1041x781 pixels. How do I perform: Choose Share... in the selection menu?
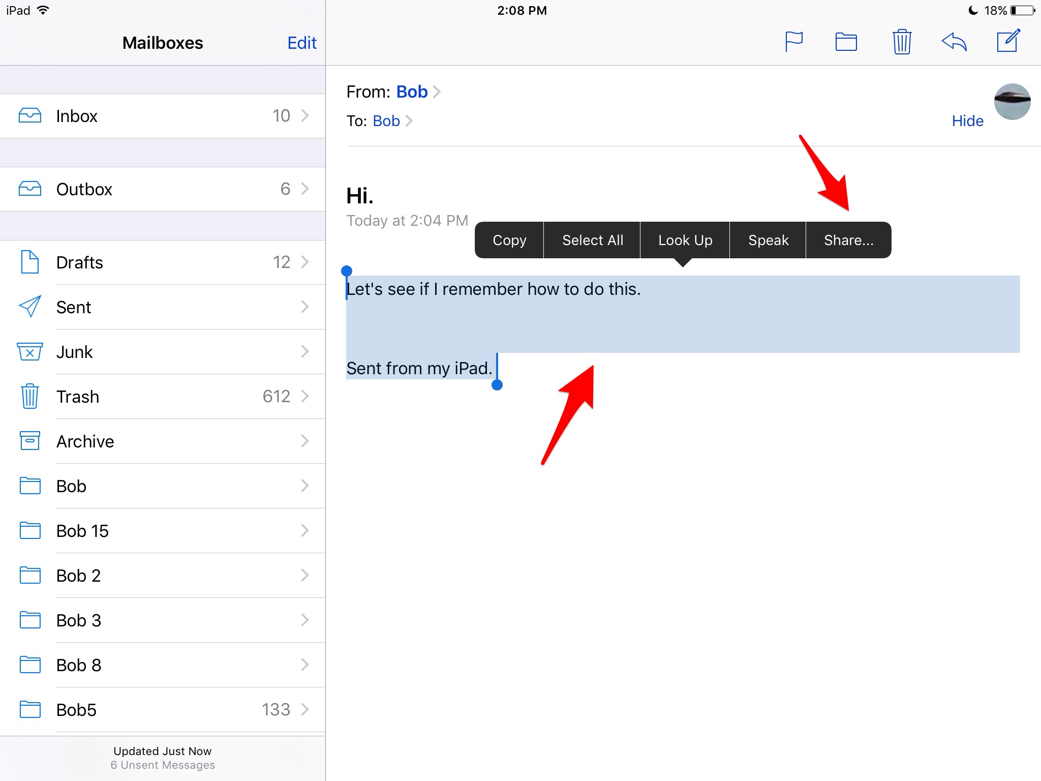(848, 240)
